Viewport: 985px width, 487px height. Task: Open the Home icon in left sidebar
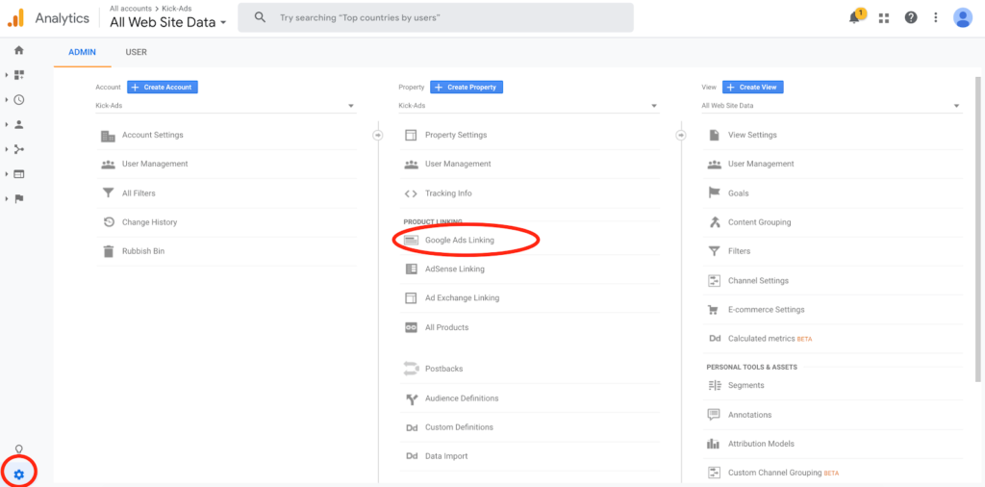[19, 50]
